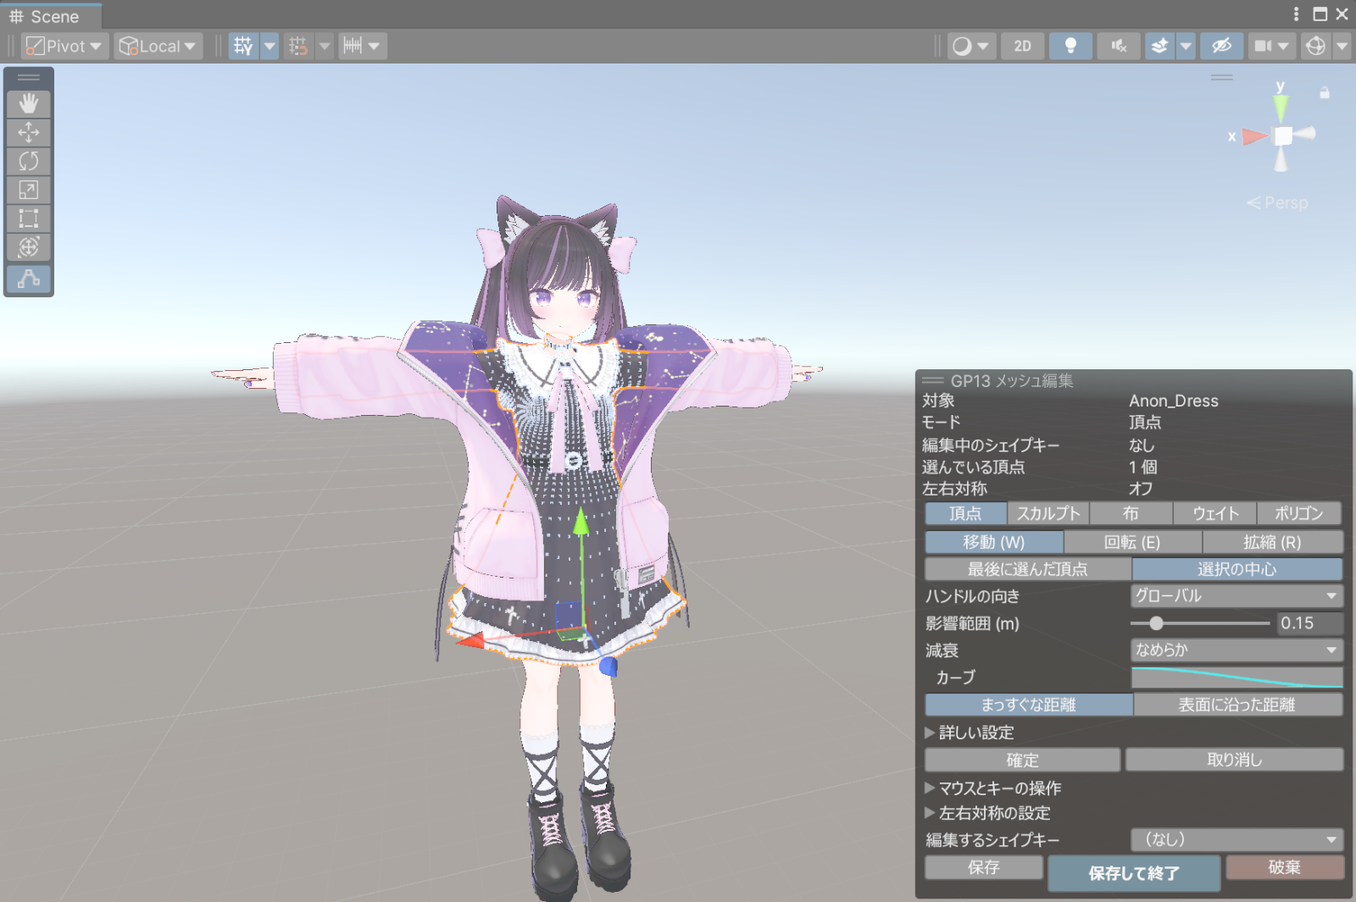1356x902 pixels.
Task: Select the Rect transform tool
Action: pos(29,219)
